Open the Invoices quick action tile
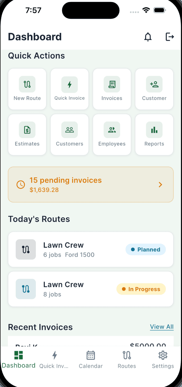 tap(112, 89)
